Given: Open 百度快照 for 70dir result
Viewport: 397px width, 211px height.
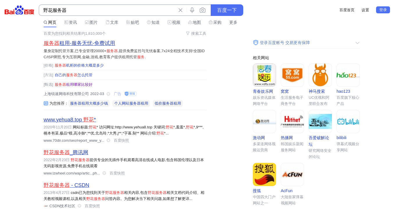Looking at the screenshot, I should click(x=121, y=141).
